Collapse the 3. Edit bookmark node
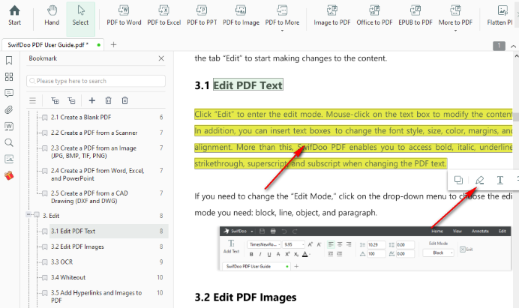 28,215
